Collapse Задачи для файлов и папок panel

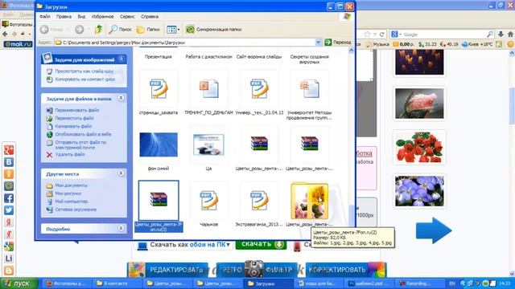click(x=121, y=98)
